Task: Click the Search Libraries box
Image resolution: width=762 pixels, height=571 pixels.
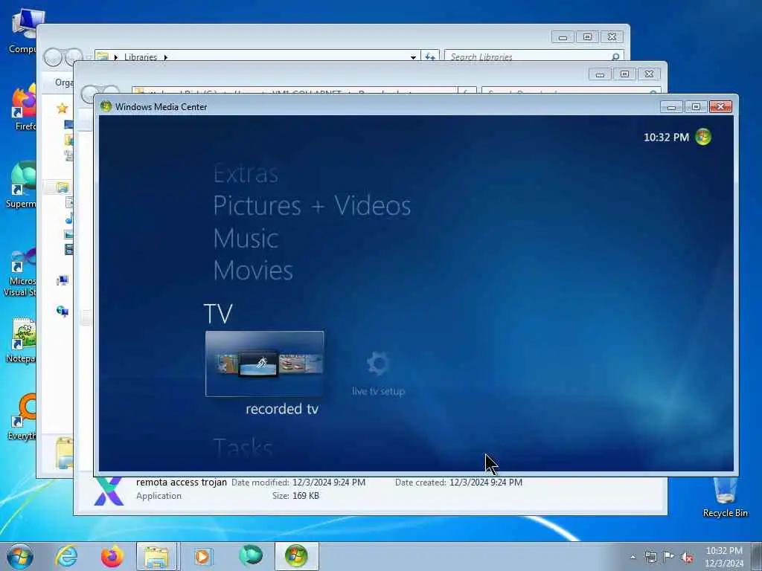Action: pyautogui.click(x=534, y=57)
